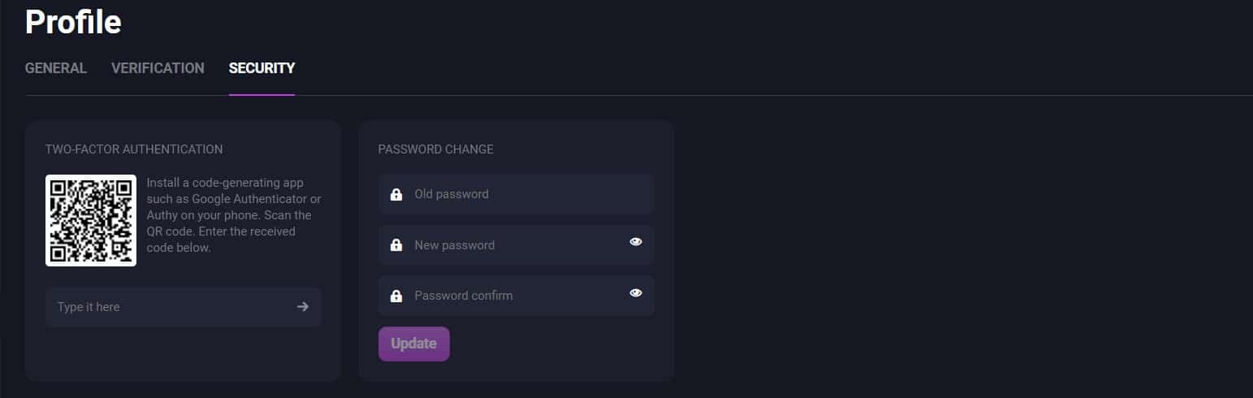1253x398 pixels.
Task: Click the two-factor QR code image
Action: [91, 220]
